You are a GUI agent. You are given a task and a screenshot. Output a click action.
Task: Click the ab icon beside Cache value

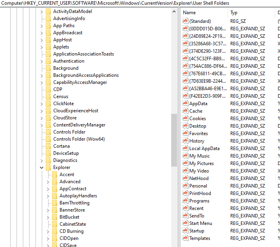[185, 111]
